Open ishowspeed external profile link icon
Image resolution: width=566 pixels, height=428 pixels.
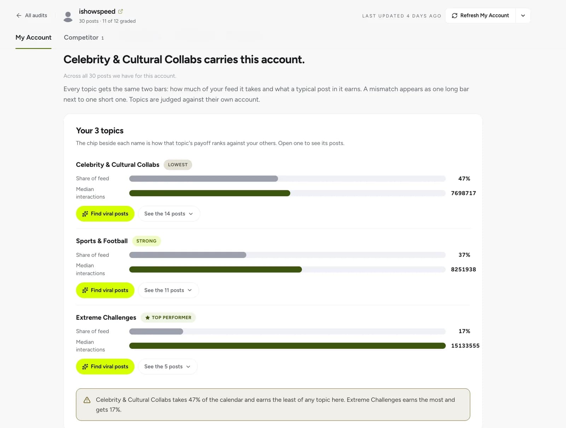pos(120,11)
